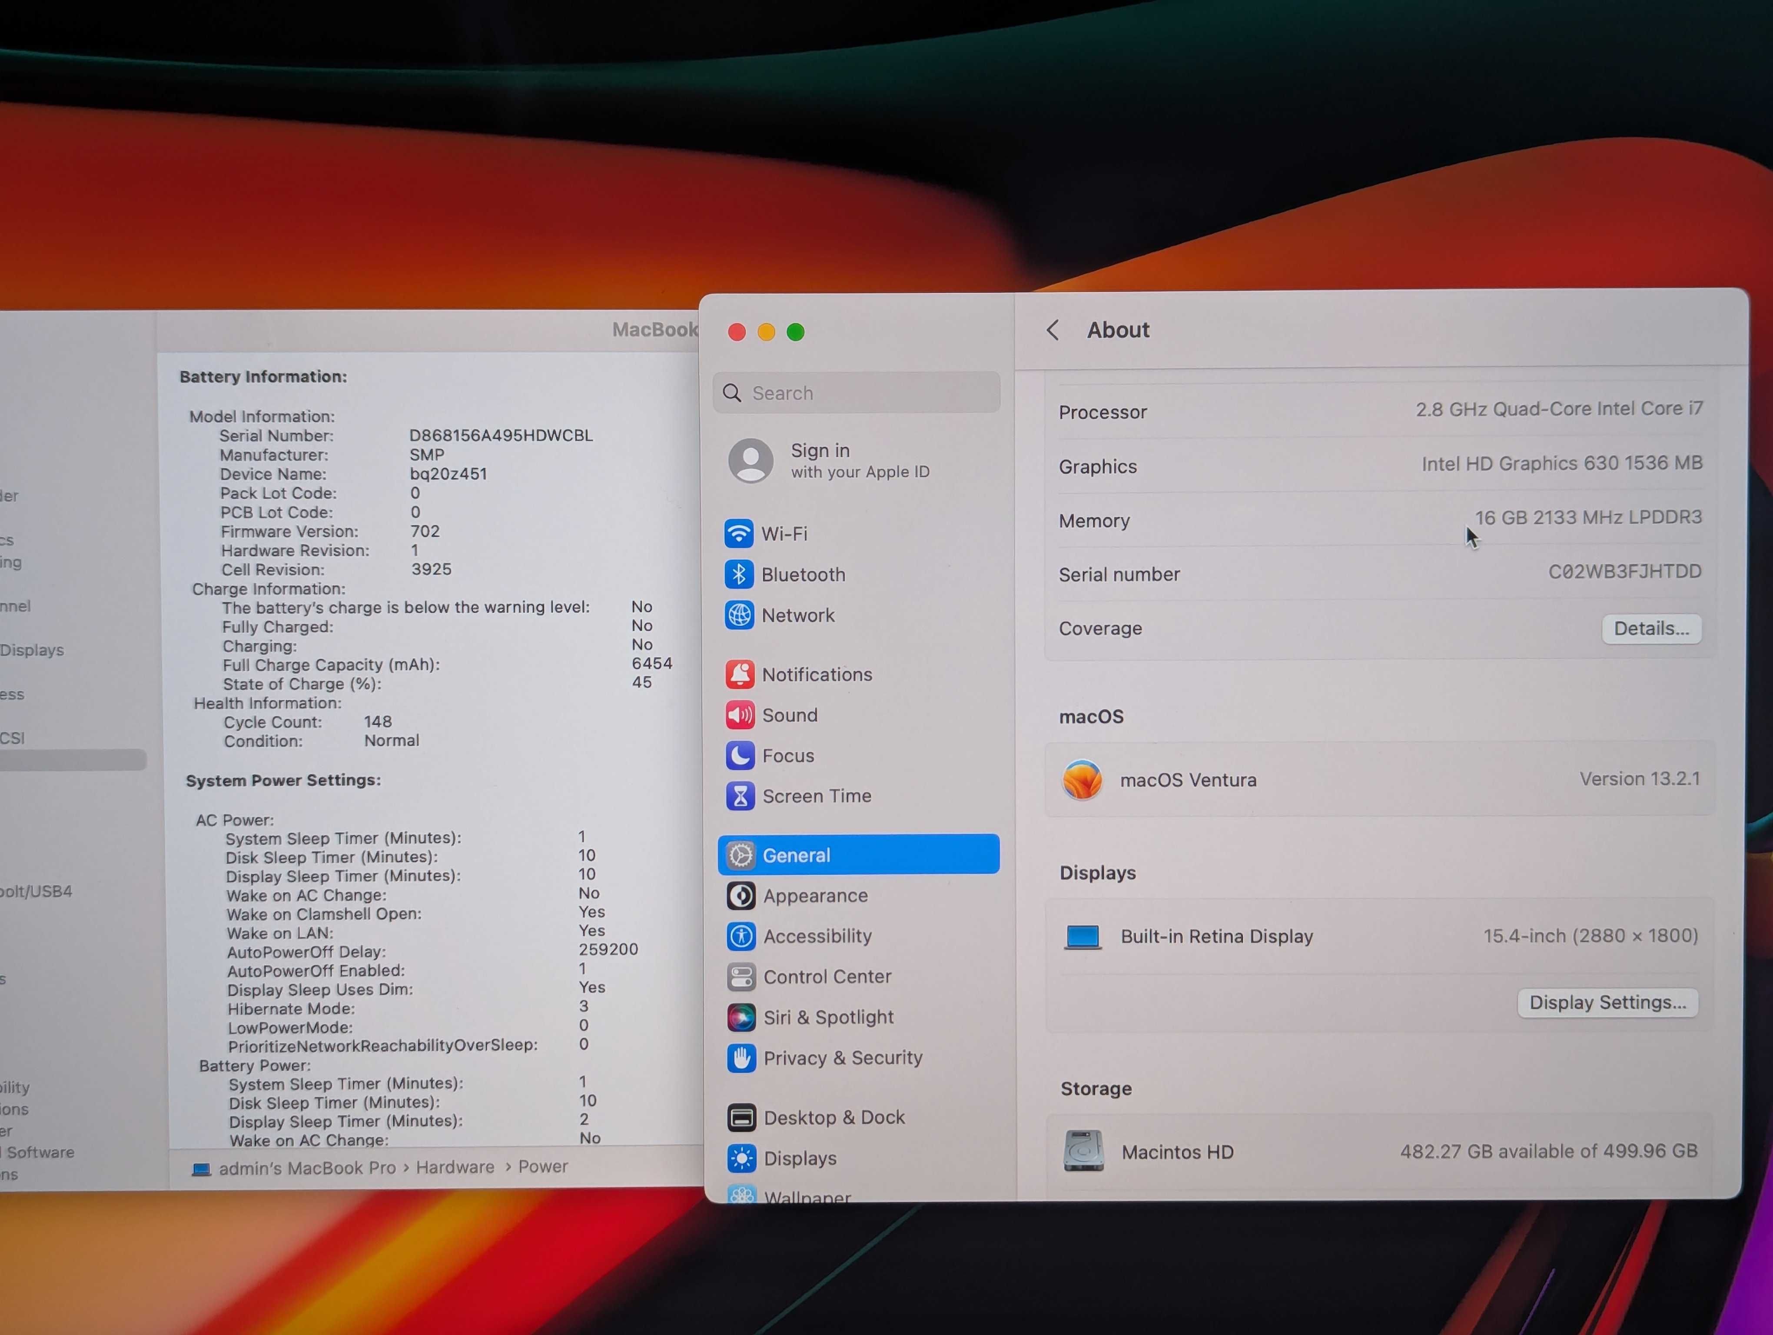Viewport: 1773px width, 1335px height.
Task: Open Display Settings button
Action: [x=1607, y=1003]
